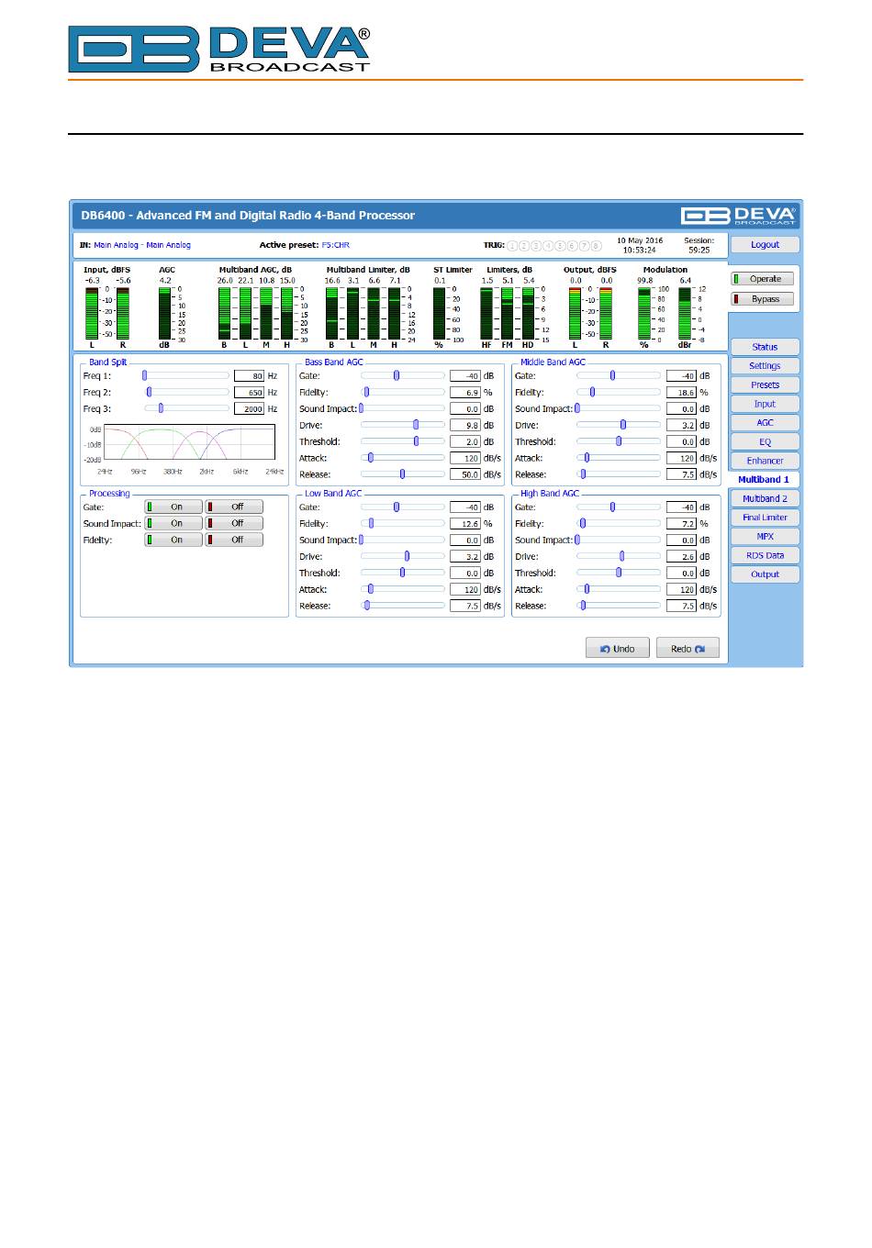Click the Freq 2 value field showing 650
This screenshot has width=872, height=1248.
coord(249,393)
